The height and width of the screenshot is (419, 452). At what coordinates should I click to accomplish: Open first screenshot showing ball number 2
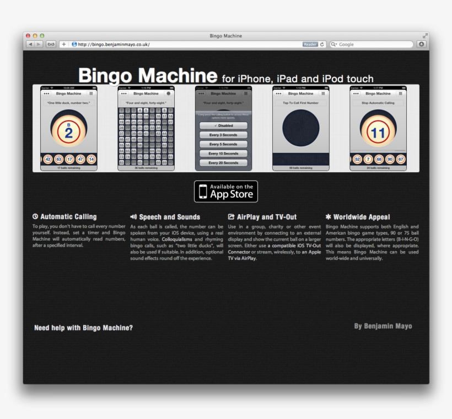pyautogui.click(x=69, y=128)
